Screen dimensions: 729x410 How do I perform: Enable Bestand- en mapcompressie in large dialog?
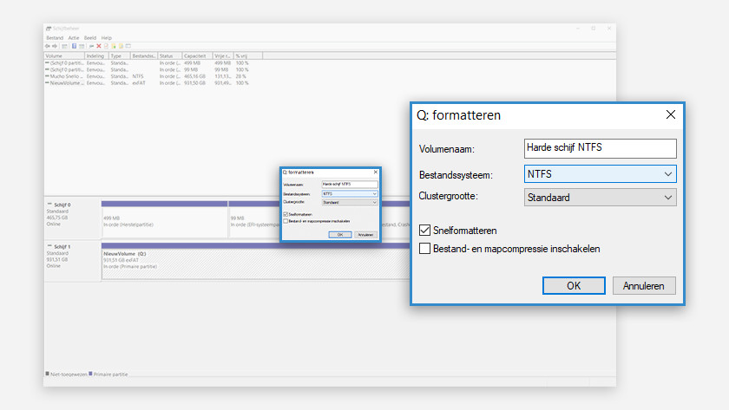click(x=425, y=249)
